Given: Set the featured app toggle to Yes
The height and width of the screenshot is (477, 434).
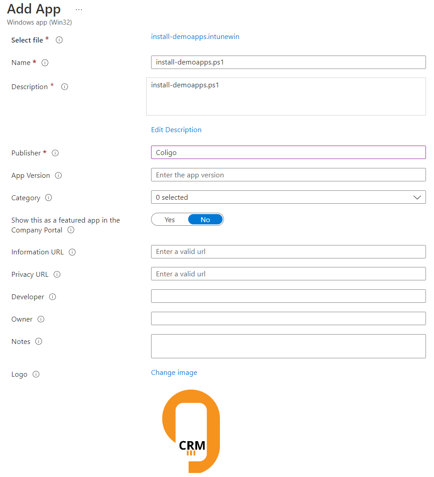Looking at the screenshot, I should click(x=169, y=219).
